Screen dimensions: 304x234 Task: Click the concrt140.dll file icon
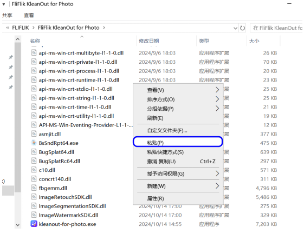coord(34,179)
